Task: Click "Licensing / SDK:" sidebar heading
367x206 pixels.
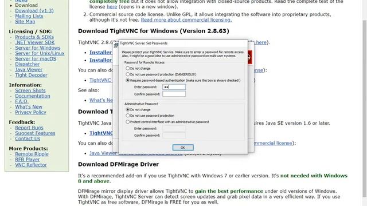Action: [x=30, y=31]
